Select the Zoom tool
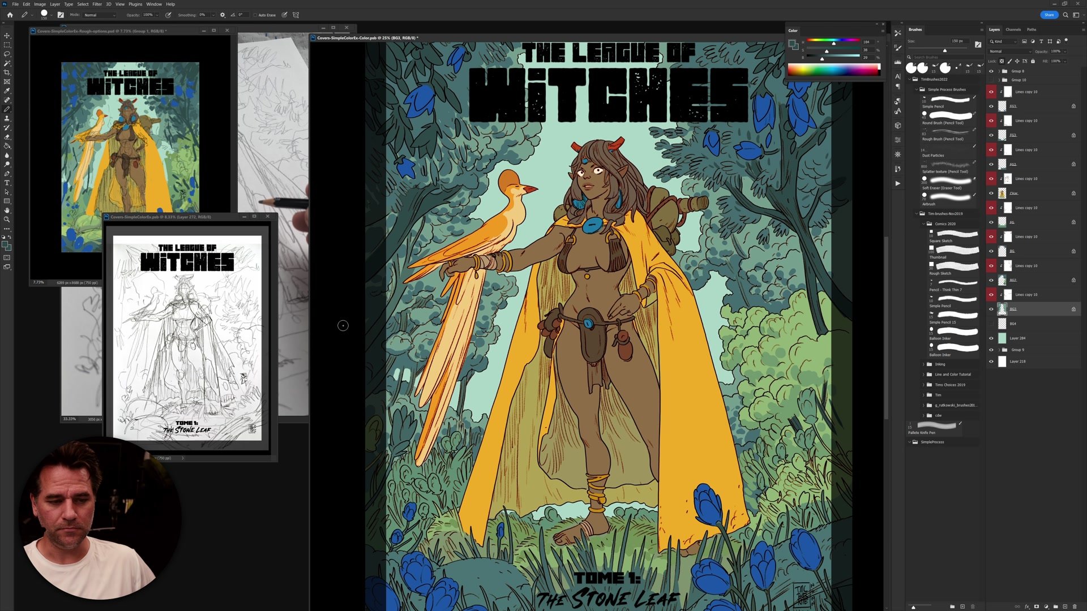 click(7, 220)
